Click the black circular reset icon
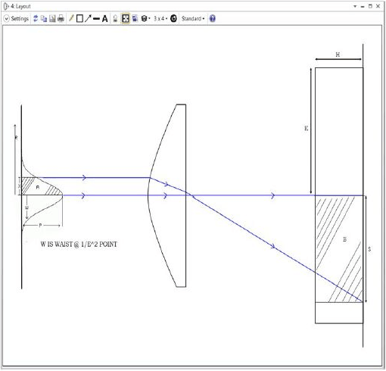 coord(173,18)
